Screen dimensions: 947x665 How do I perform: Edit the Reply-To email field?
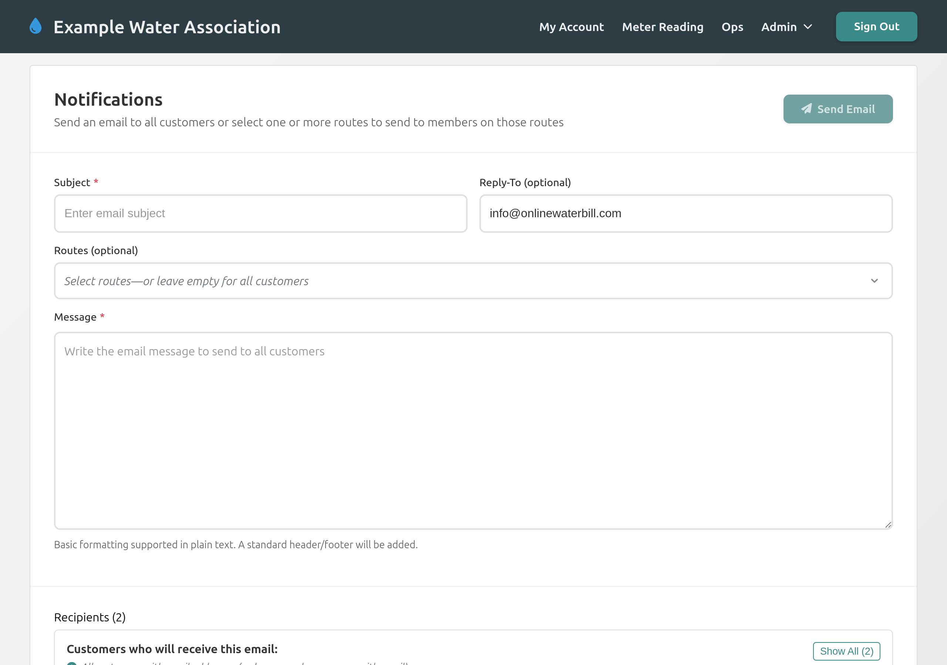pyautogui.click(x=685, y=214)
